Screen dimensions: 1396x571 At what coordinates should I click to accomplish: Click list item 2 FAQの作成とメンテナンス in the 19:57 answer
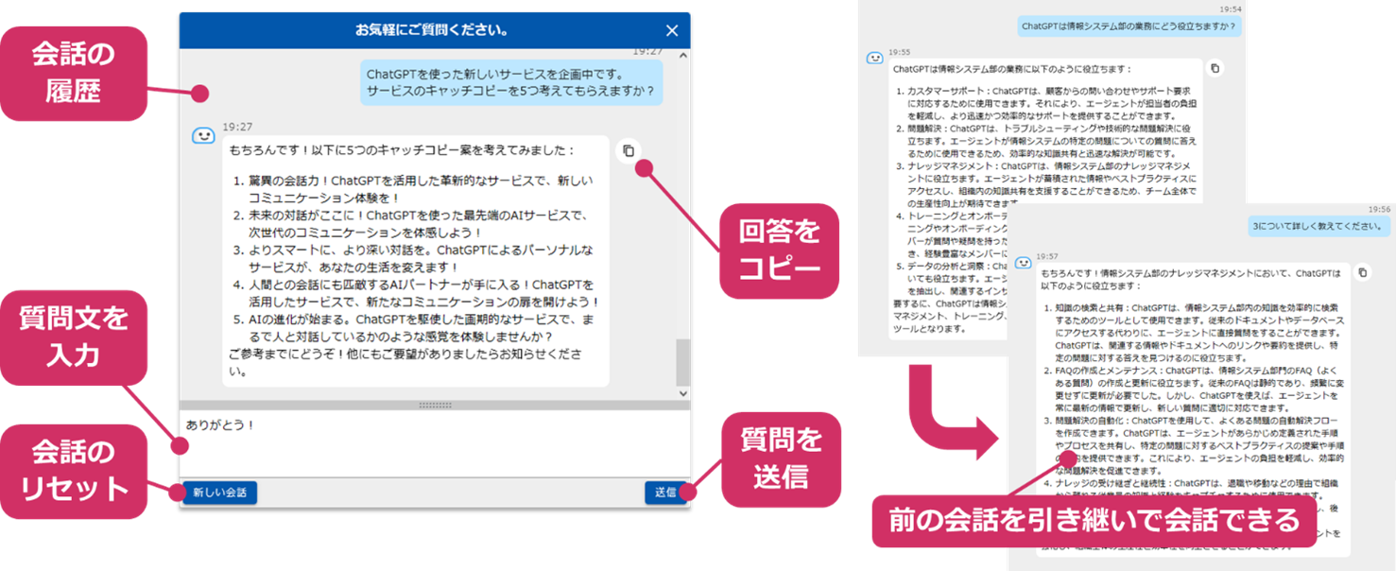[x=1193, y=389]
